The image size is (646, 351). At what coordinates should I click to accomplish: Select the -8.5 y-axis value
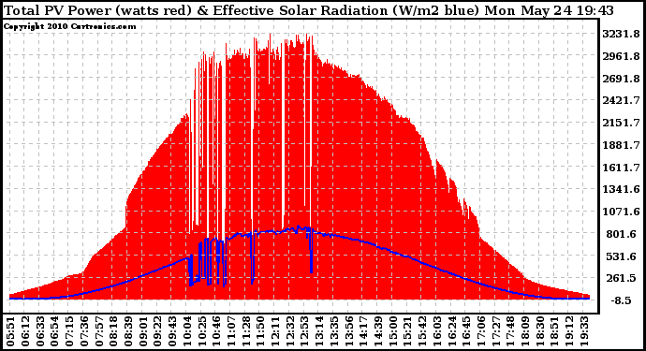621,300
